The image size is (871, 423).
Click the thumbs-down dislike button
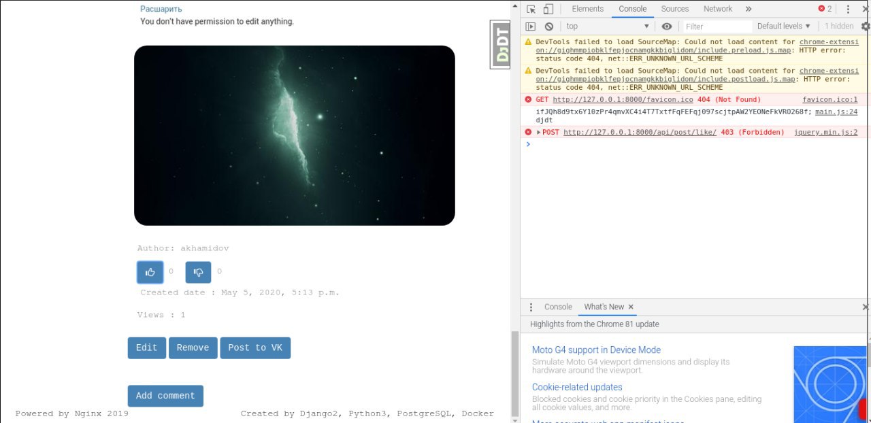pyautogui.click(x=199, y=272)
